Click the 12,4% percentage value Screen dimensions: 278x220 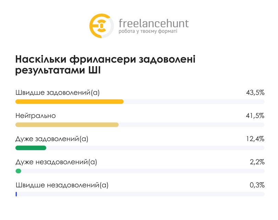[x=255, y=139]
